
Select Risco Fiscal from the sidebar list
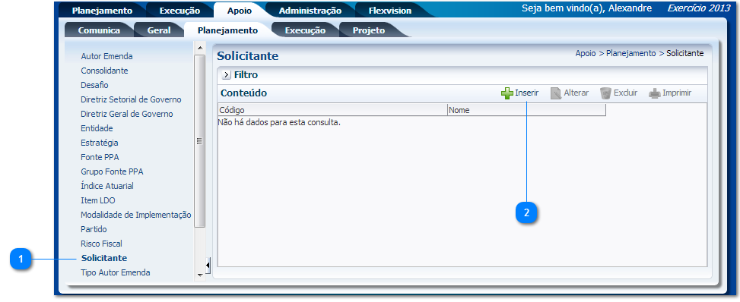(101, 244)
